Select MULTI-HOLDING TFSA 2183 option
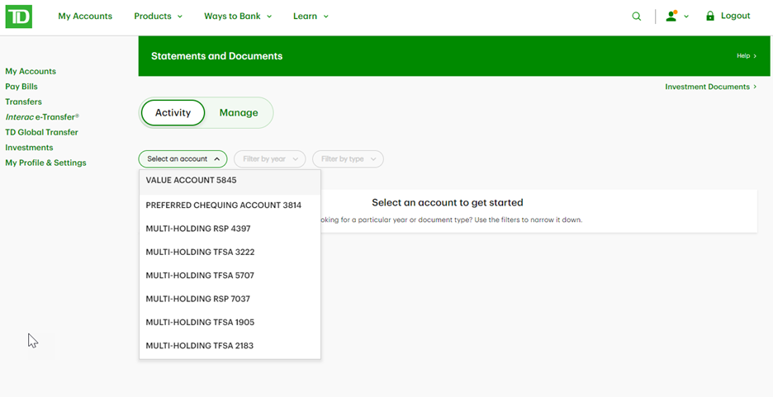Image resolution: width=773 pixels, height=397 pixels. coord(230,346)
